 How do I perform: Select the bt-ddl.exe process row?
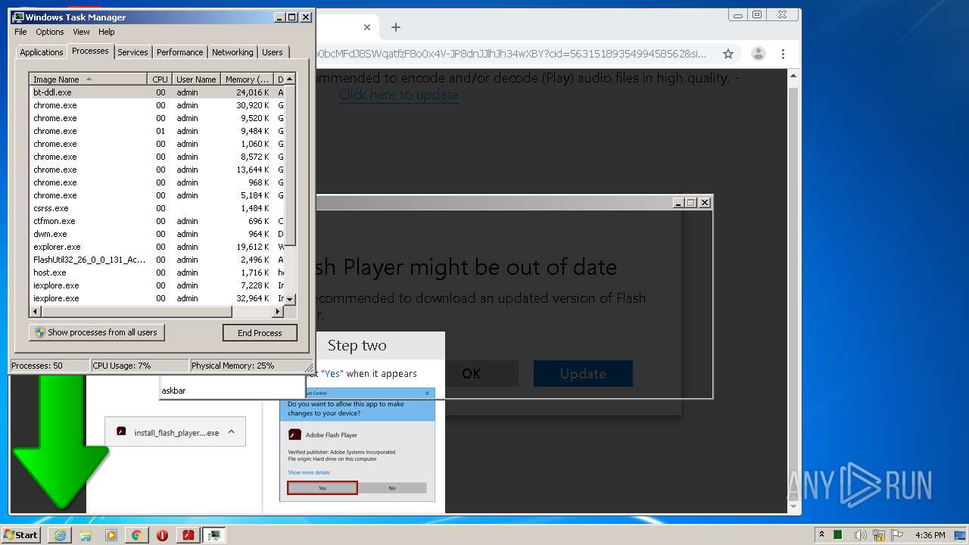[x=157, y=92]
